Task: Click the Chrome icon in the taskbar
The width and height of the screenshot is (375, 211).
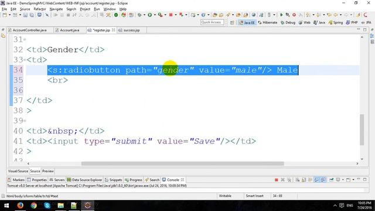Action: coord(33,205)
